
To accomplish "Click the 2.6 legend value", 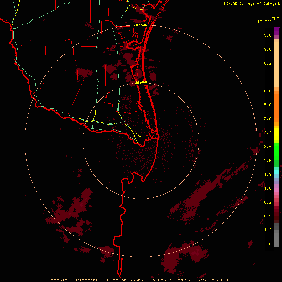I will 268,161.
